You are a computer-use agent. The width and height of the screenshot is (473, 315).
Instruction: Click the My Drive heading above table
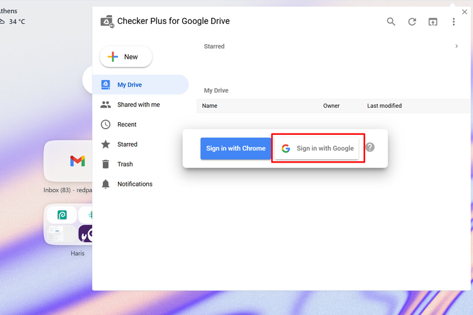216,91
